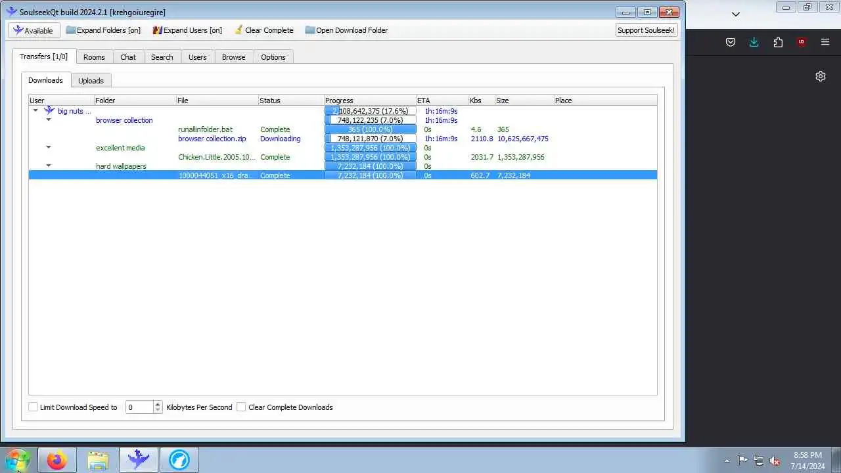841x473 pixels.
Task: Select the 1000044051_x16_dra file row
Action: (x=342, y=175)
